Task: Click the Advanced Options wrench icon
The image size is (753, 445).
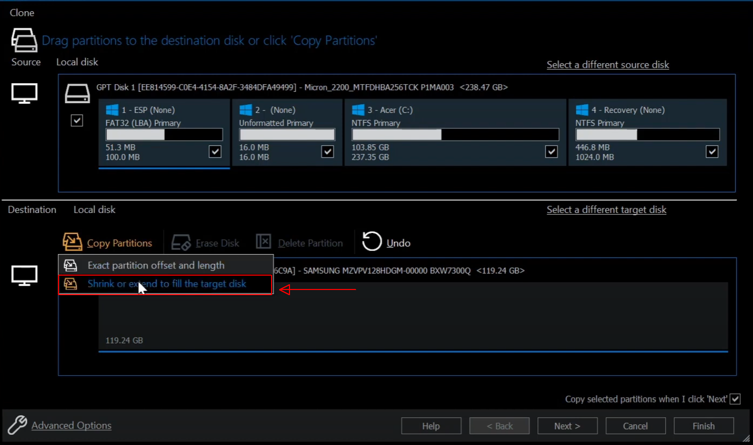Action: click(x=17, y=425)
